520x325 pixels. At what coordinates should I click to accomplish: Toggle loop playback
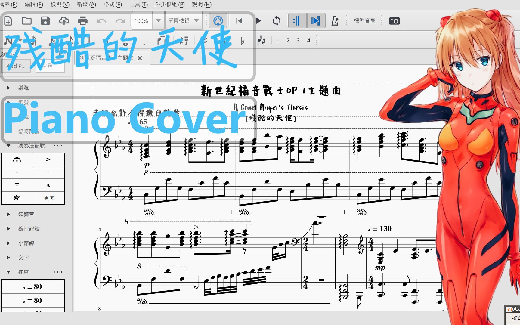(277, 21)
